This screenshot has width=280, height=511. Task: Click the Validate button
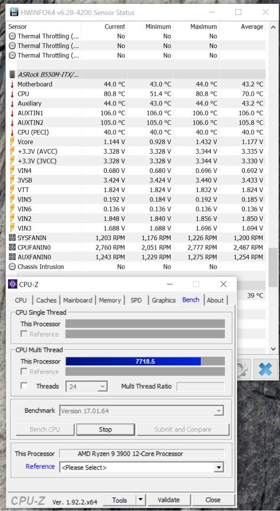coord(169,500)
